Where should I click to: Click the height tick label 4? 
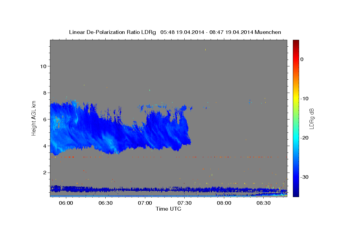(x=44, y=146)
